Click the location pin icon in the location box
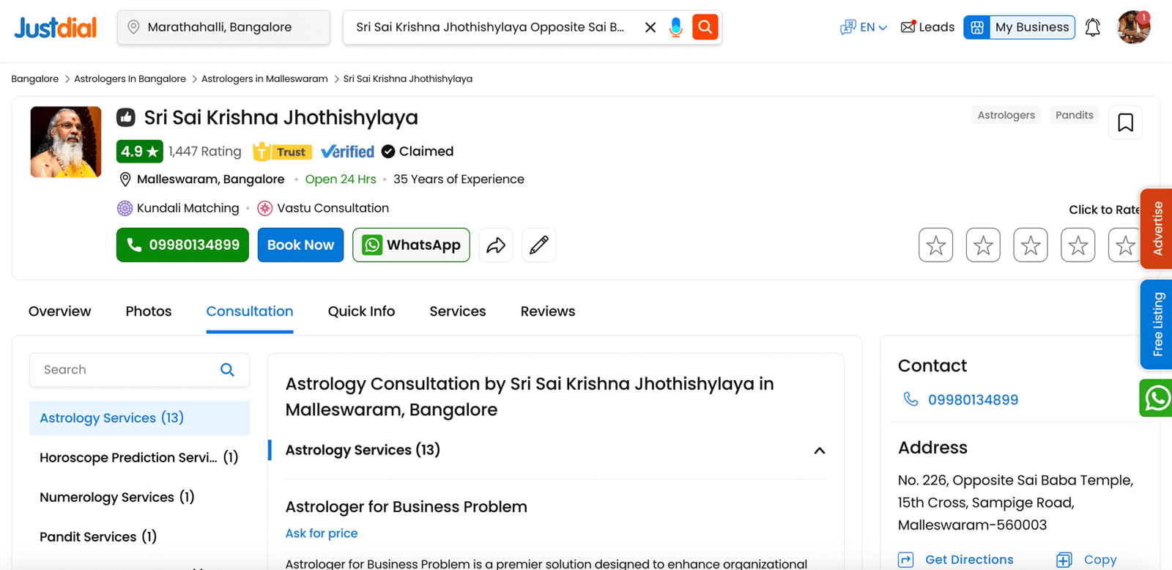 click(x=133, y=27)
